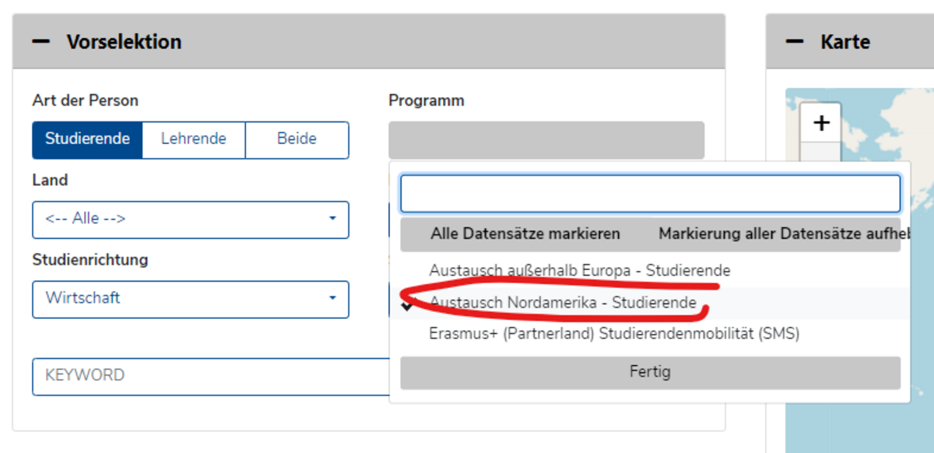This screenshot has width=934, height=453.
Task: Open the Land dropdown
Action: [x=190, y=219]
